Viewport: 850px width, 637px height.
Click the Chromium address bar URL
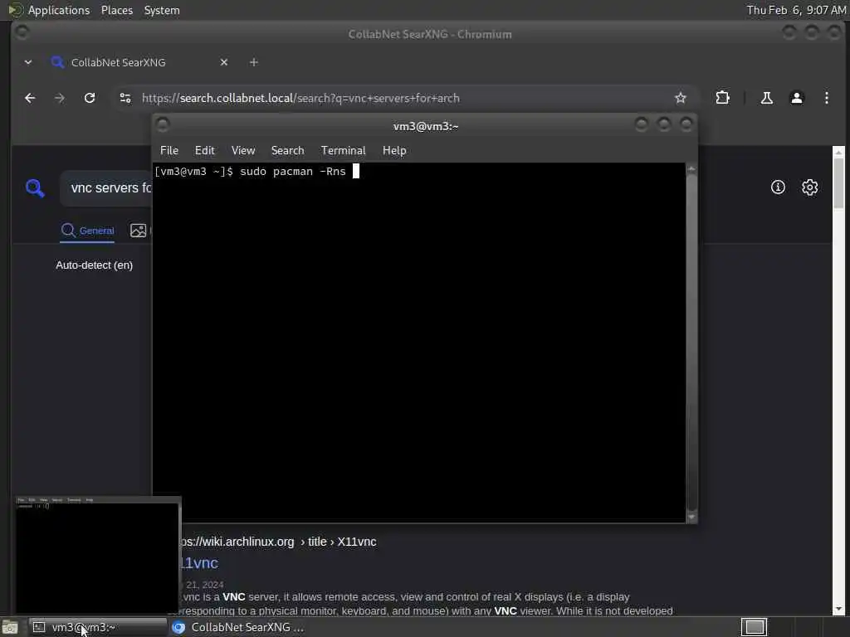click(x=300, y=98)
